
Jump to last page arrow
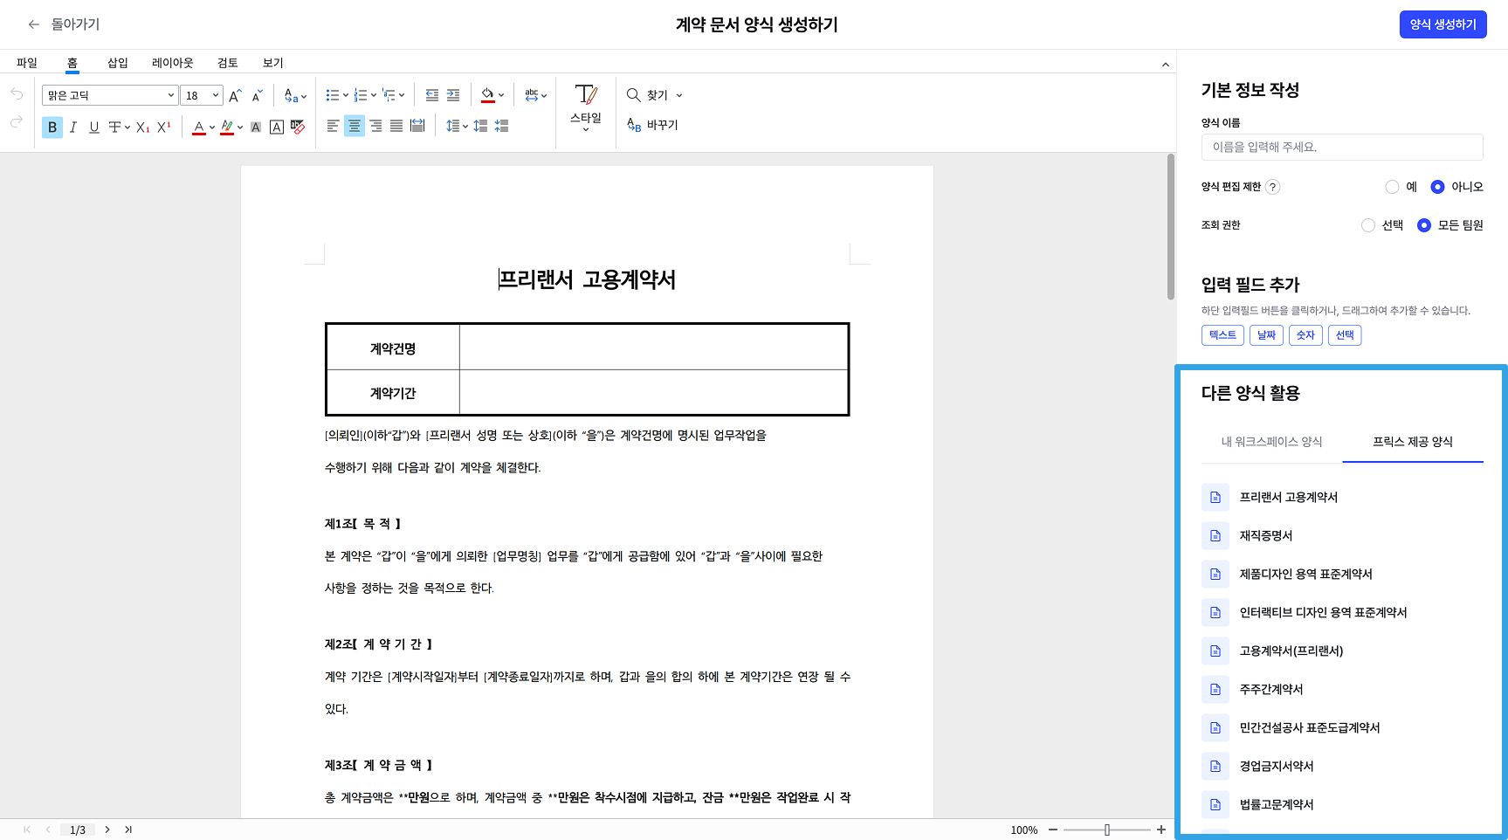[x=128, y=830]
